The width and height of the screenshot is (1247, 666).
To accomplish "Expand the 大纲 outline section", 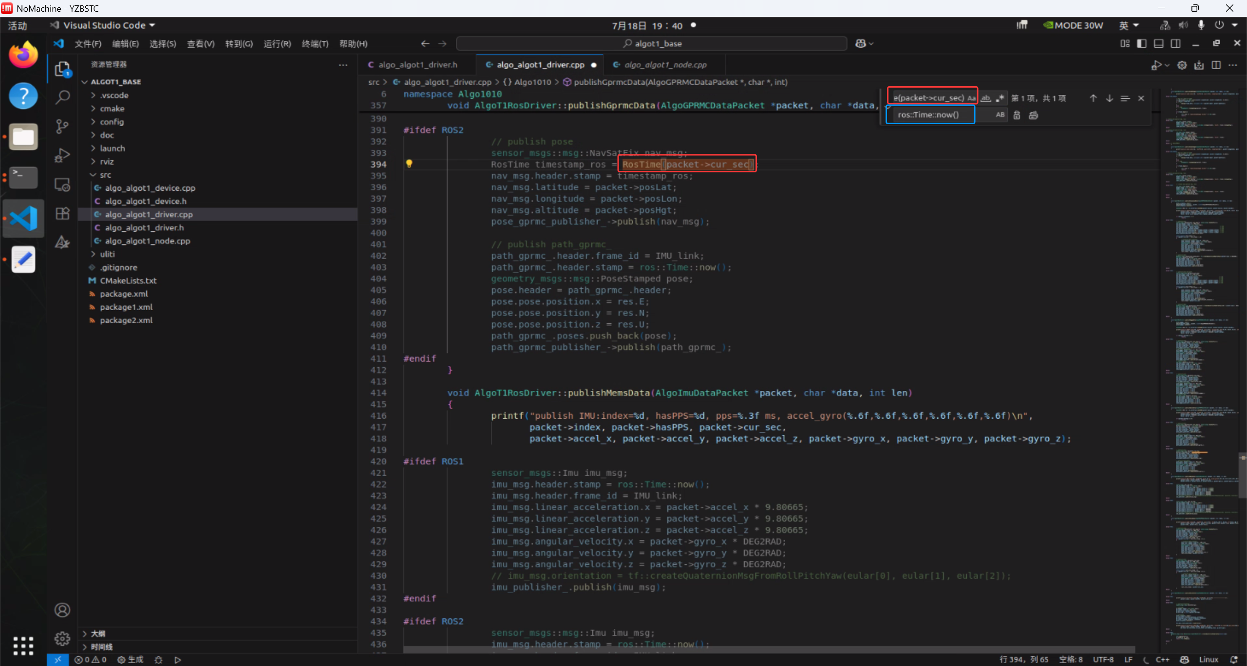I will click(x=98, y=633).
